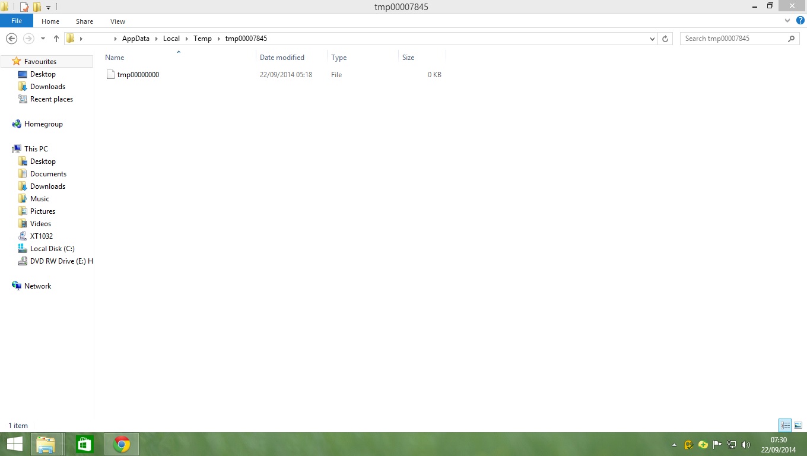Viewport: 807px width, 456px height.
Task: Open Downloads under This PC
Action: pos(47,186)
